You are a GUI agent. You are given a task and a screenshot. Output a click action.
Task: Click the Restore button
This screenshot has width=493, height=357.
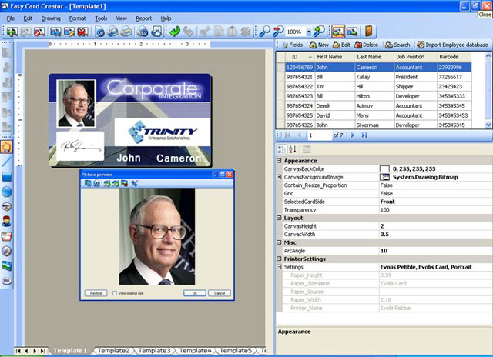coord(96,293)
